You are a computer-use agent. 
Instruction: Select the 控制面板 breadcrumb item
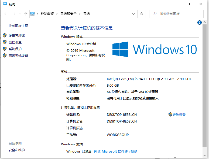(x=47, y=14)
